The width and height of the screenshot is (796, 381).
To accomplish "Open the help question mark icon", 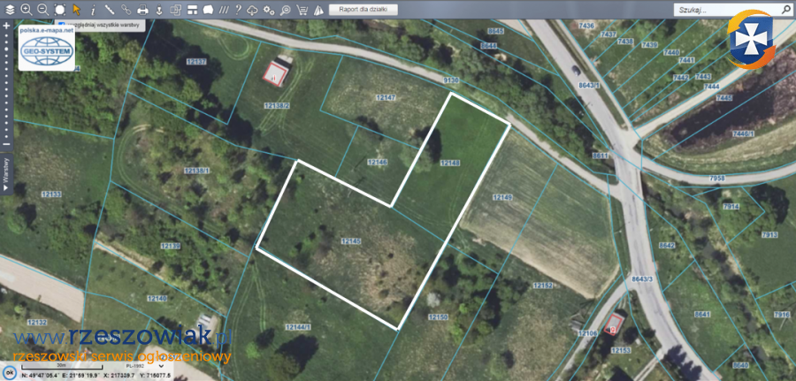I will pos(238,10).
